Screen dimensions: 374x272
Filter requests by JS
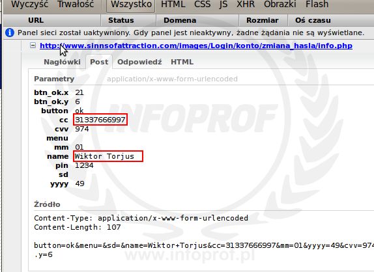click(x=223, y=4)
